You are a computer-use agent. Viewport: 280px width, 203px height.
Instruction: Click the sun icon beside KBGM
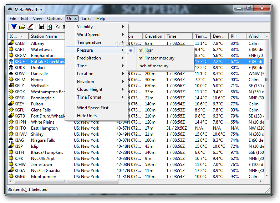point(11,55)
